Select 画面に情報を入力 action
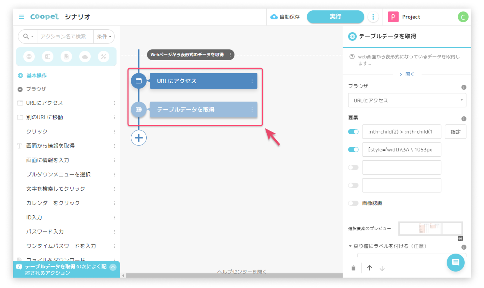 click(48, 160)
